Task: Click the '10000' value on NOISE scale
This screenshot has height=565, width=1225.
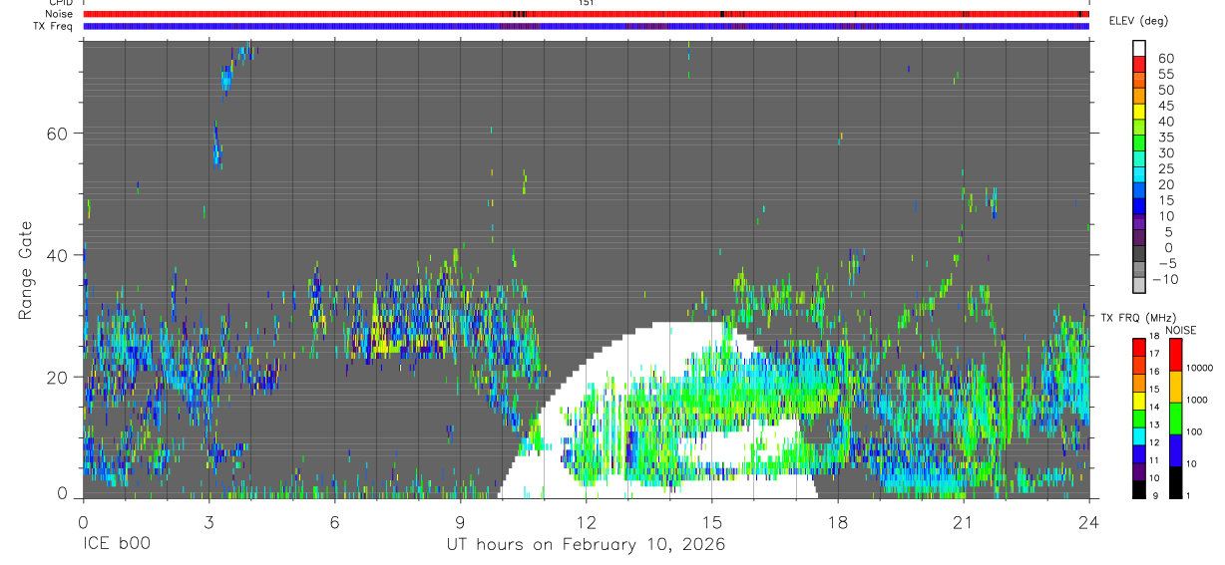Action: tap(1199, 368)
